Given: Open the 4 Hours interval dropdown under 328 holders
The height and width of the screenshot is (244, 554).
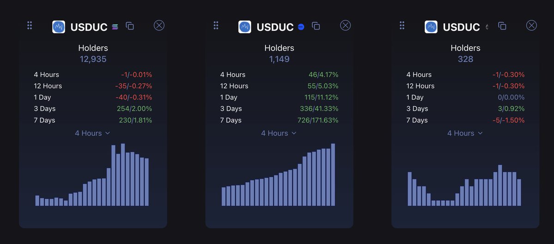Looking at the screenshot, I should tap(465, 133).
